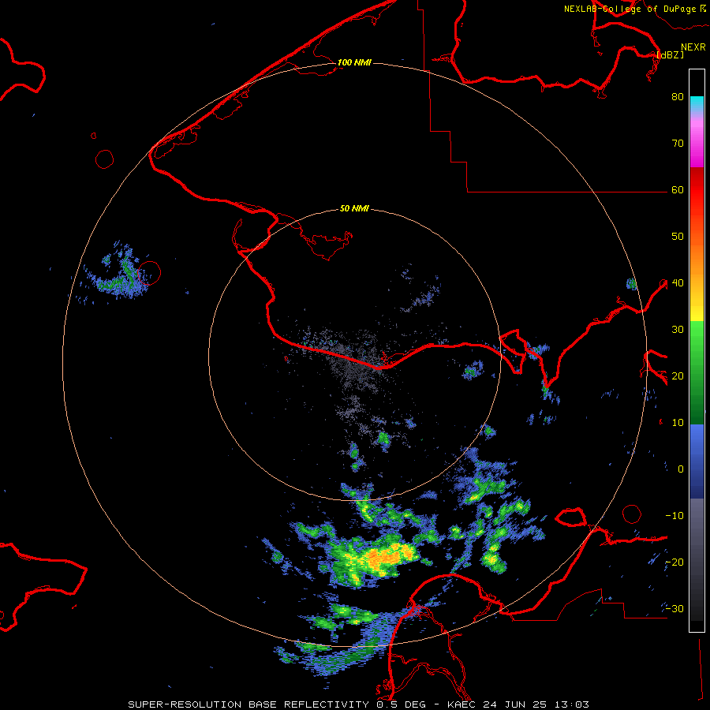Click the -10 value on the dBZ scale
Viewport: 710px width, 710px height.
(x=674, y=516)
